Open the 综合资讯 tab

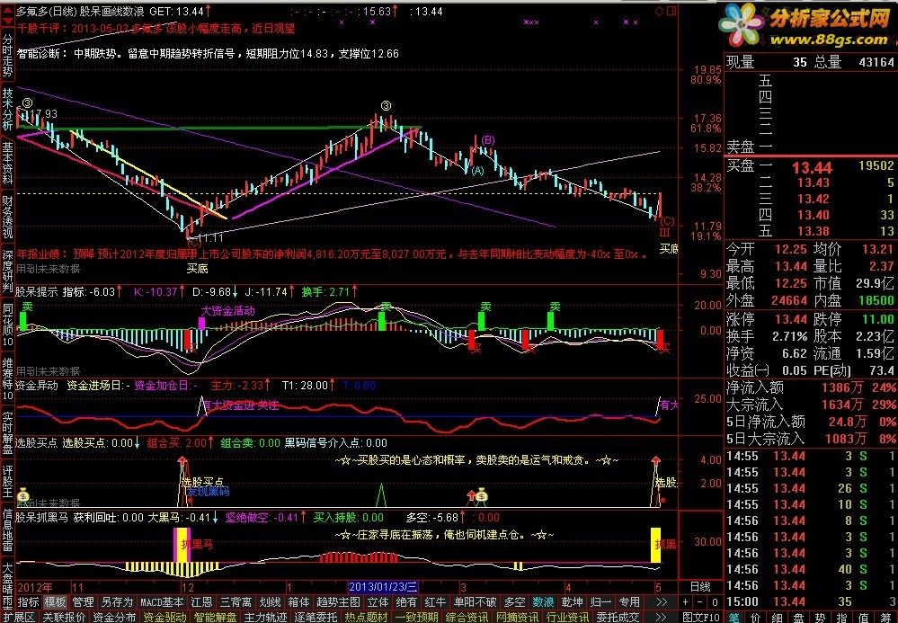pyautogui.click(x=467, y=617)
